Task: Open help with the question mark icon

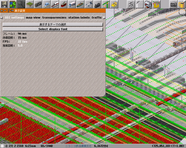Action: click(8, 11)
